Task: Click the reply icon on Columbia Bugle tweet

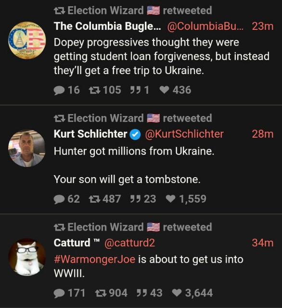Action: click(59, 90)
